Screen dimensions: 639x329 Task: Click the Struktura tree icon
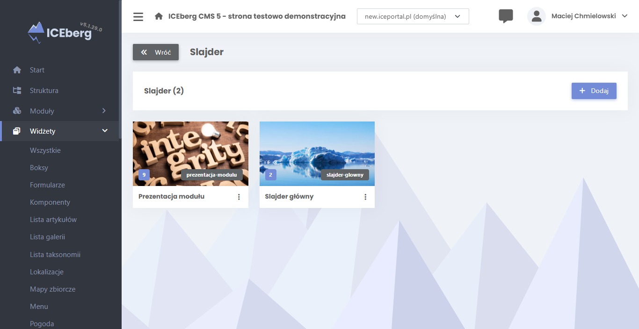[x=17, y=91]
